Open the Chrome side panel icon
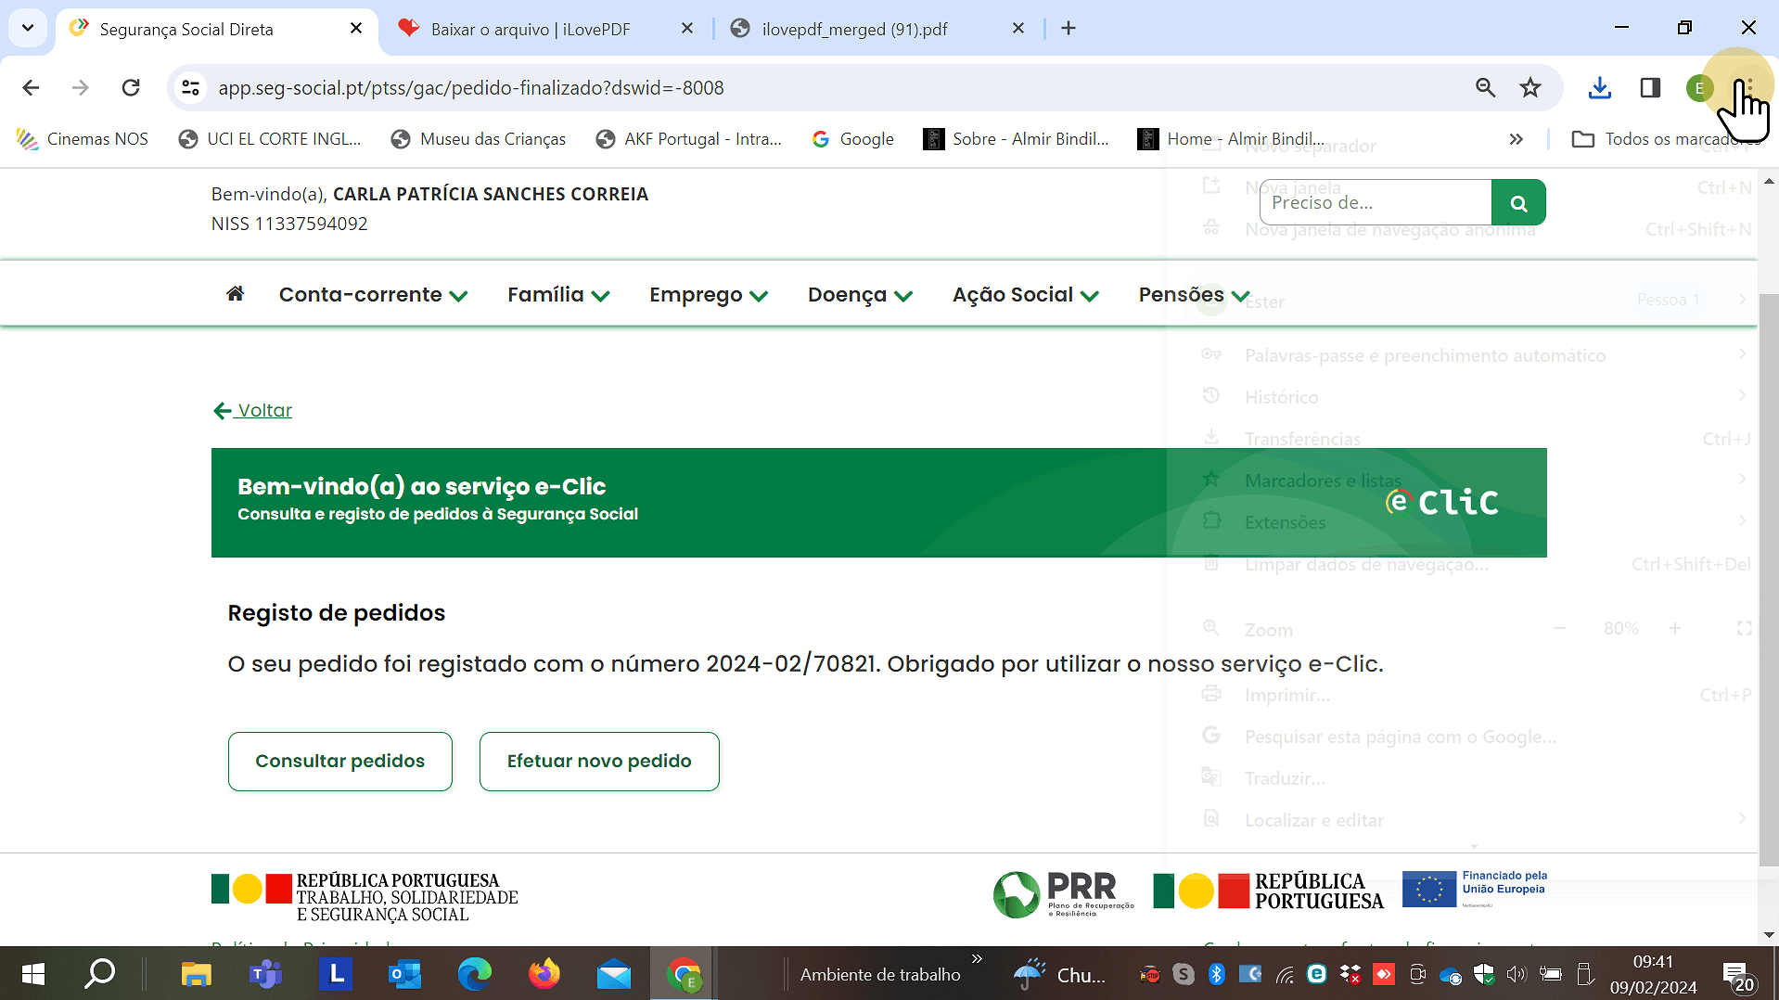 point(1650,88)
